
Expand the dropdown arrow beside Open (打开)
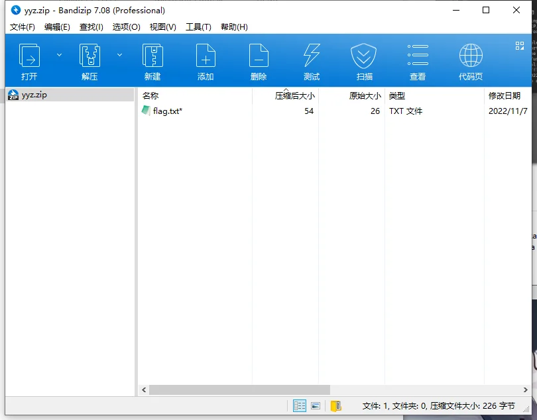(59, 55)
